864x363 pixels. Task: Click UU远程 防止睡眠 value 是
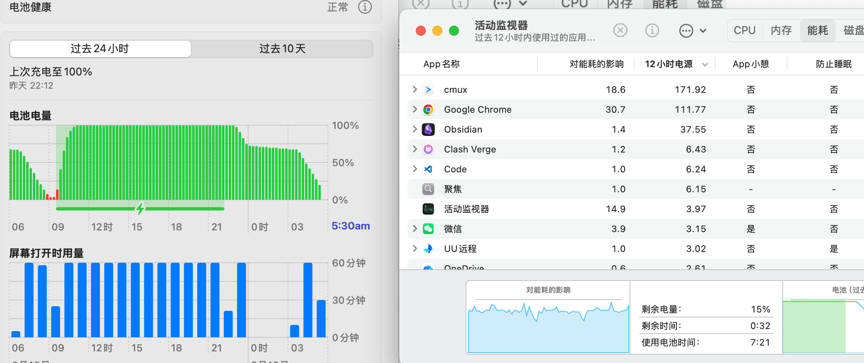tap(834, 249)
